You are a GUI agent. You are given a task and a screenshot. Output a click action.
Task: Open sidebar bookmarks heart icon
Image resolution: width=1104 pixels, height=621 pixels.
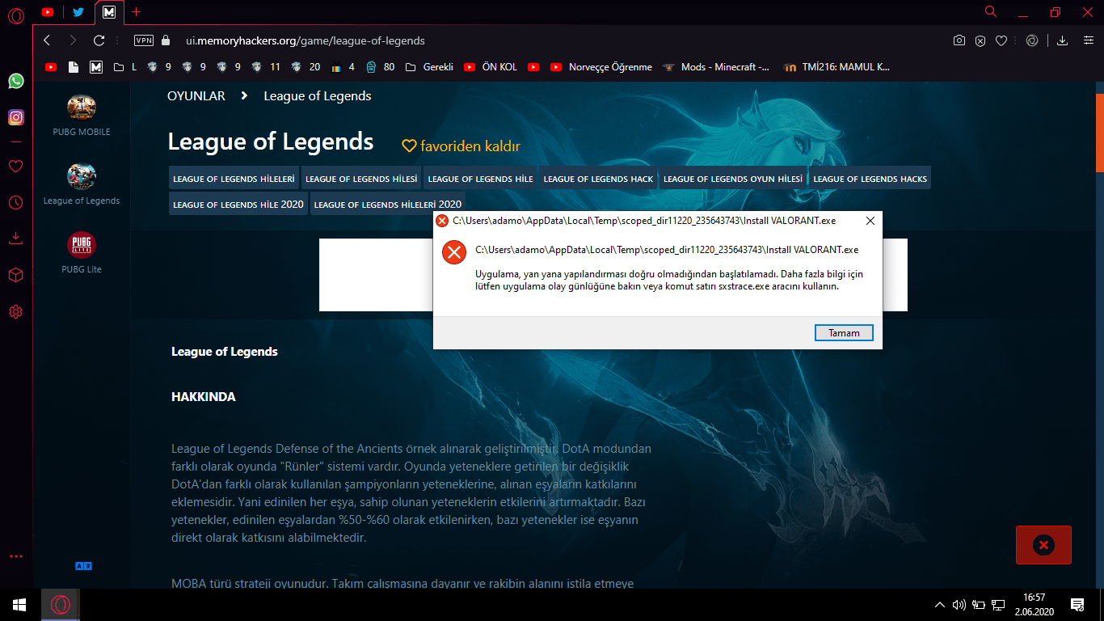(x=15, y=167)
